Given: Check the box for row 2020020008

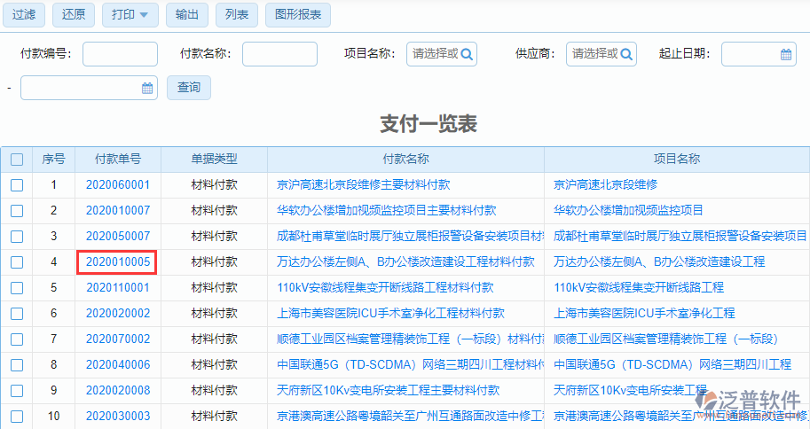Looking at the screenshot, I should coord(17,390).
